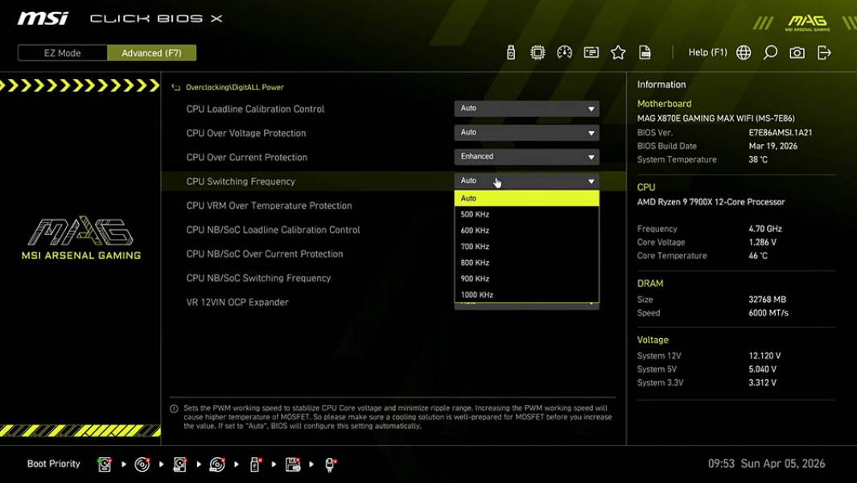The height and width of the screenshot is (483, 857).
Task: Click the Help (F1) button
Action: click(x=707, y=52)
